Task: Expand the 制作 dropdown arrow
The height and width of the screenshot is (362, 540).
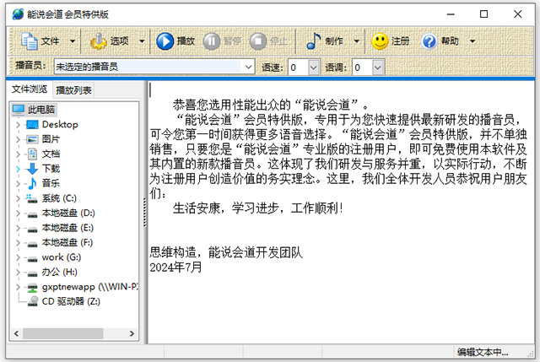Action: coord(356,41)
